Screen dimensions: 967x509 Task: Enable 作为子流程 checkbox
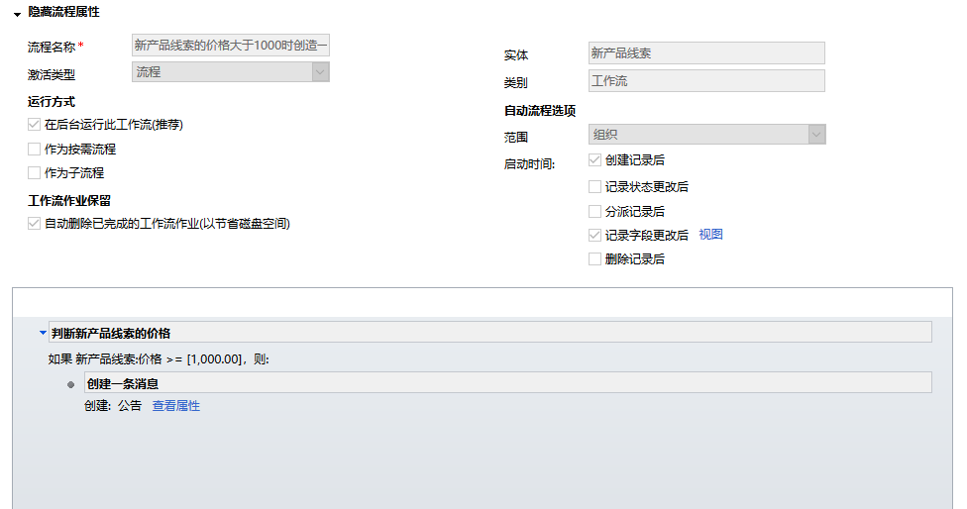click(34, 173)
